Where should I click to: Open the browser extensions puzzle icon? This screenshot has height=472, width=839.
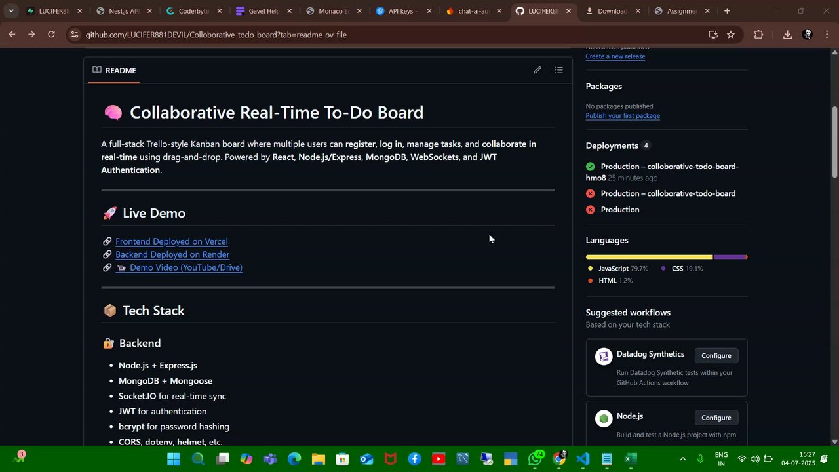click(x=759, y=35)
